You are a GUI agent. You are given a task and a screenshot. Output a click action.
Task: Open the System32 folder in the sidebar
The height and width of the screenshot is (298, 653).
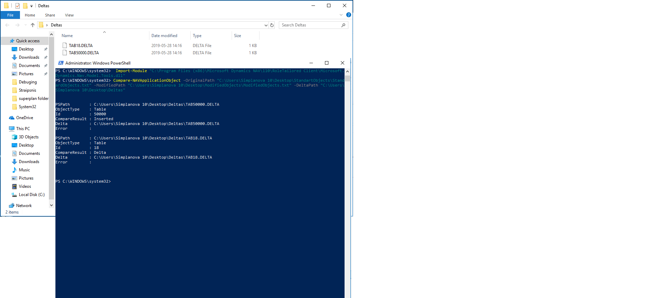[x=27, y=107]
